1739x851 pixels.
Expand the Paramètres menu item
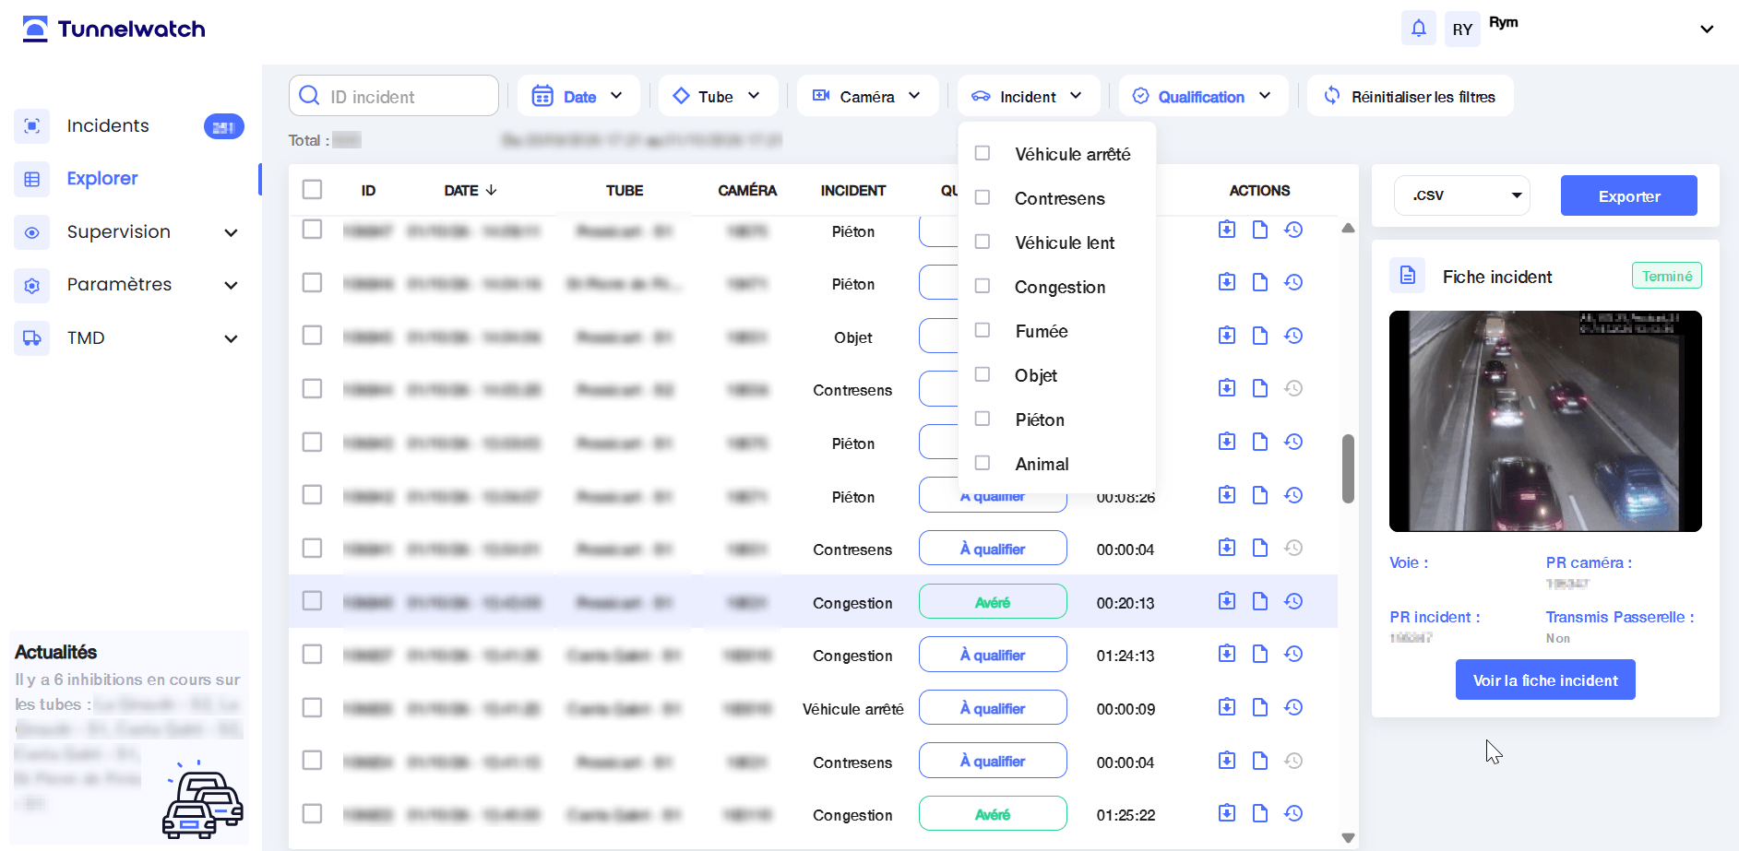click(x=232, y=285)
